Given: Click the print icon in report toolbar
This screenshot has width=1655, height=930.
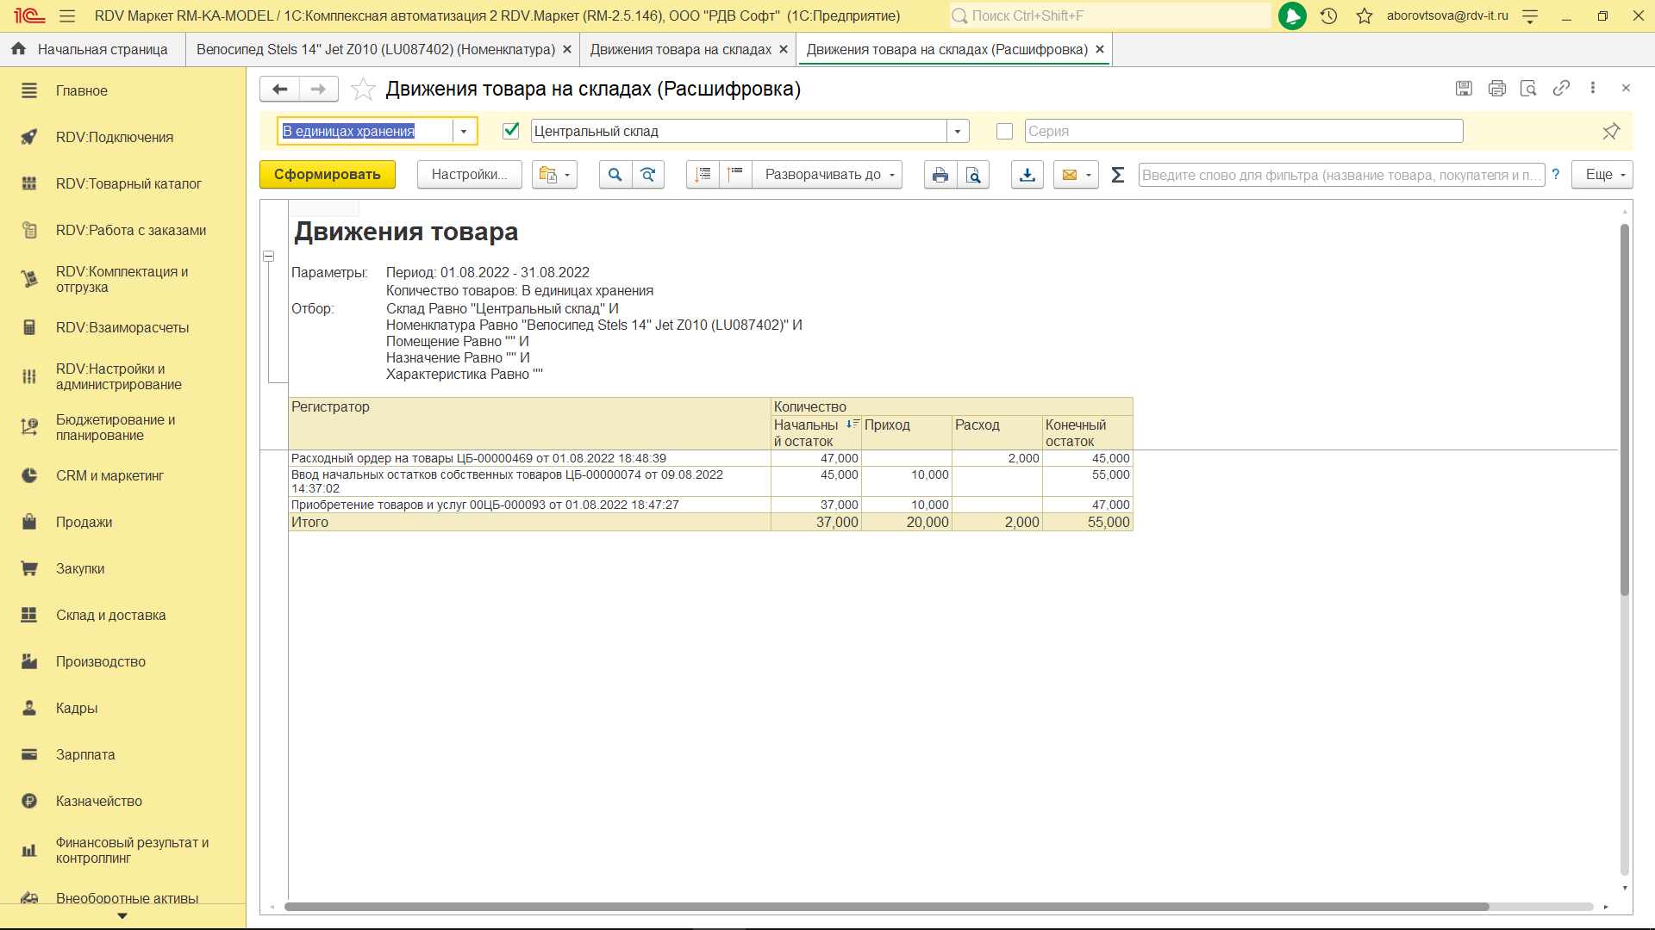Looking at the screenshot, I should coord(940,175).
